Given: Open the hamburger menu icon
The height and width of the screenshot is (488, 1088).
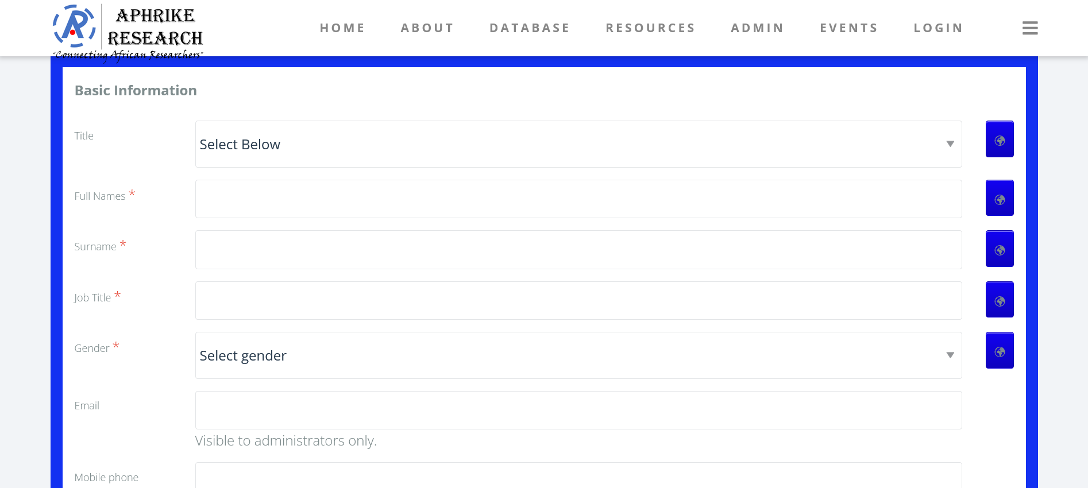Looking at the screenshot, I should [x=1030, y=28].
